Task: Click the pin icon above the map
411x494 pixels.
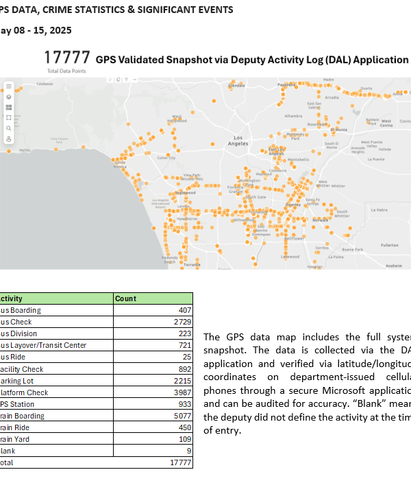Action: [111, 79]
